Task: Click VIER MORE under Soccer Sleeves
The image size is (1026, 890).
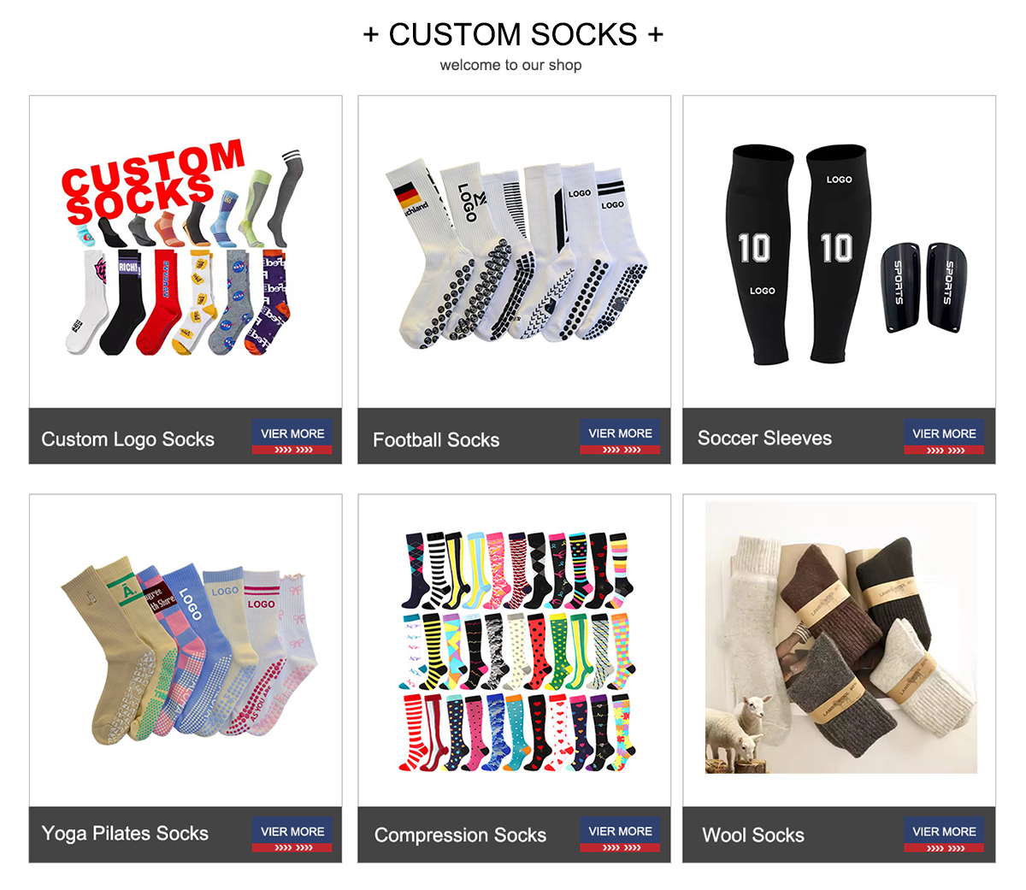Action: pos(944,437)
